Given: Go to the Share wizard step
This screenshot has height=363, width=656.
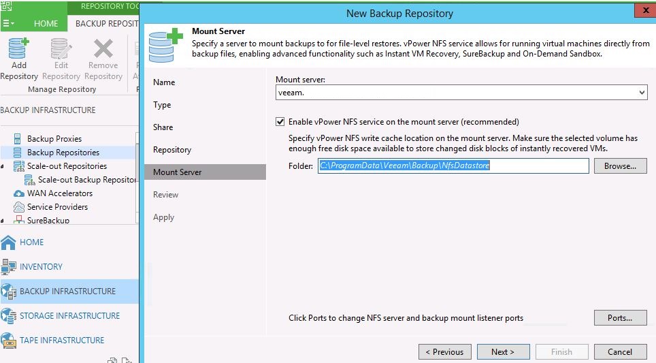Looking at the screenshot, I should coord(163,127).
